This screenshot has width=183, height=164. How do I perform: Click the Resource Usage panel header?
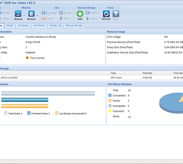(x=145, y=32)
